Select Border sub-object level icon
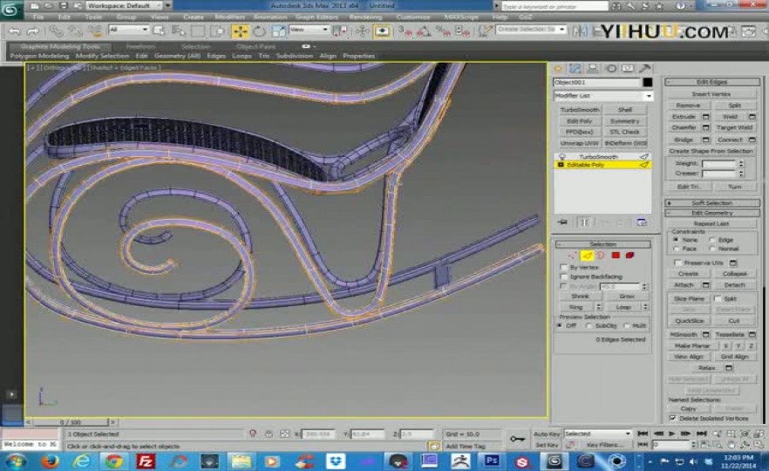The height and width of the screenshot is (471, 769). coord(601,255)
